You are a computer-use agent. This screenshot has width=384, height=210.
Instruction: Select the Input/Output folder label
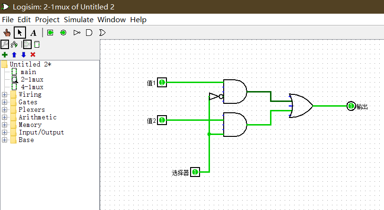coord(42,132)
